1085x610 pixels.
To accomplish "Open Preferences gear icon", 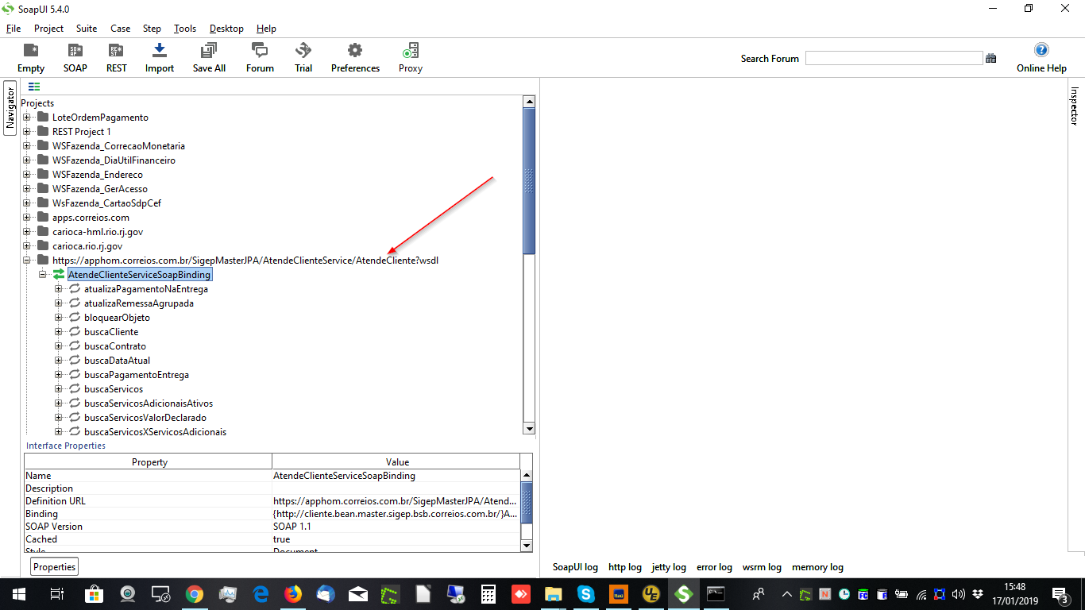I will tap(355, 51).
